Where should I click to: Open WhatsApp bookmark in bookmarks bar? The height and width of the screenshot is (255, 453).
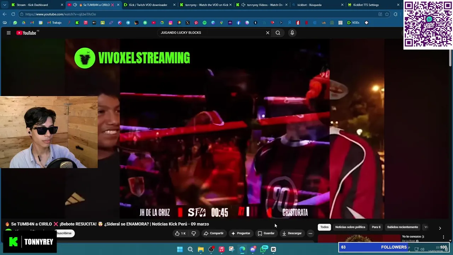15,23
